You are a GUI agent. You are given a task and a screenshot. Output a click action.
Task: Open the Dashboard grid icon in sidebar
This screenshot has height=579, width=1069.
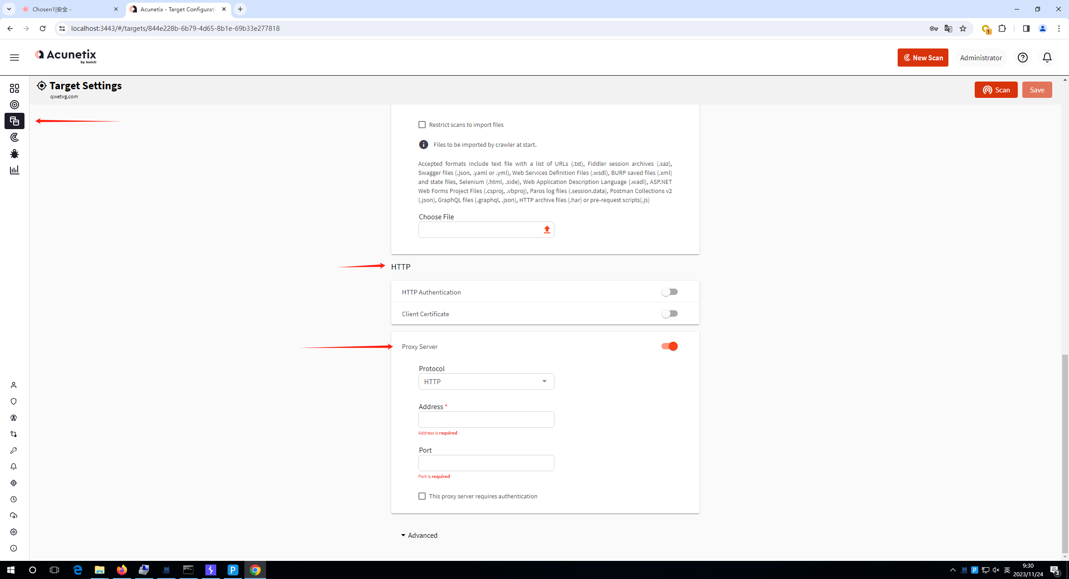15,88
